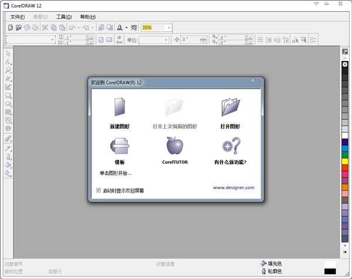Uncheck 启动时显示欢迎屏幕 checkbox
Viewport: 352px width, 279px height.
99,190
